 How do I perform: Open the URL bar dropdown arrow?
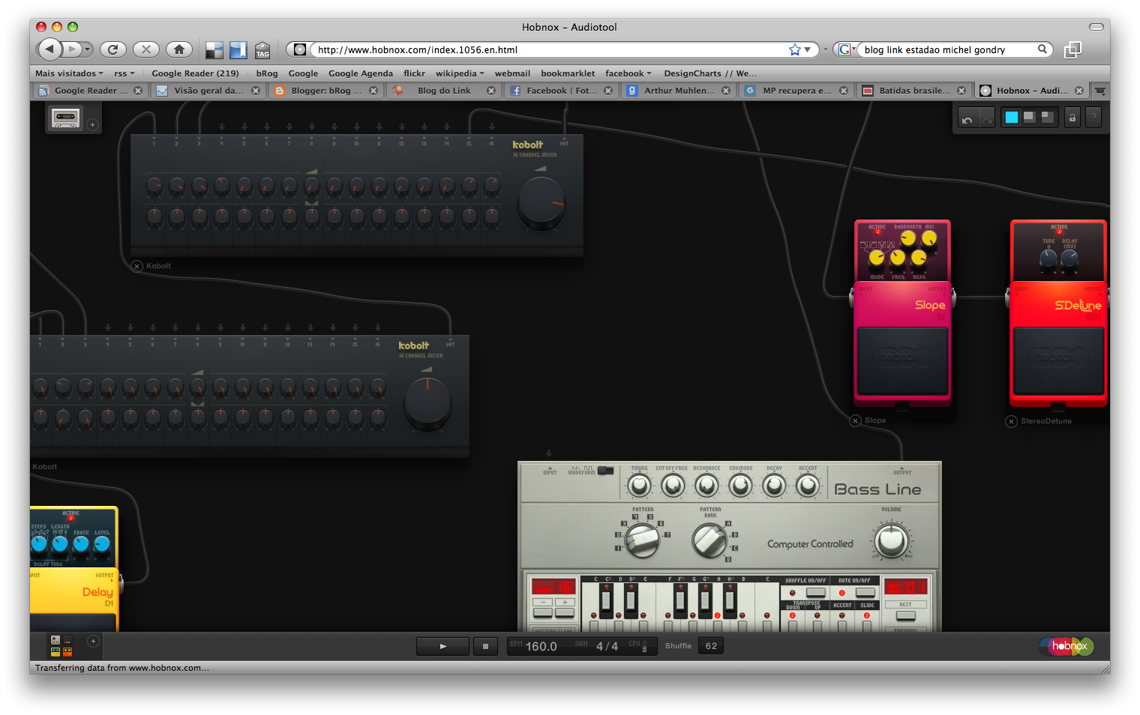point(808,49)
